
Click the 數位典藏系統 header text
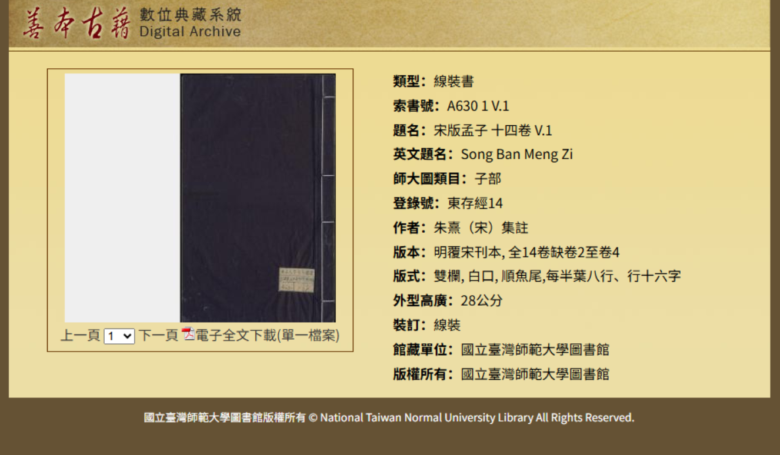[x=191, y=15]
